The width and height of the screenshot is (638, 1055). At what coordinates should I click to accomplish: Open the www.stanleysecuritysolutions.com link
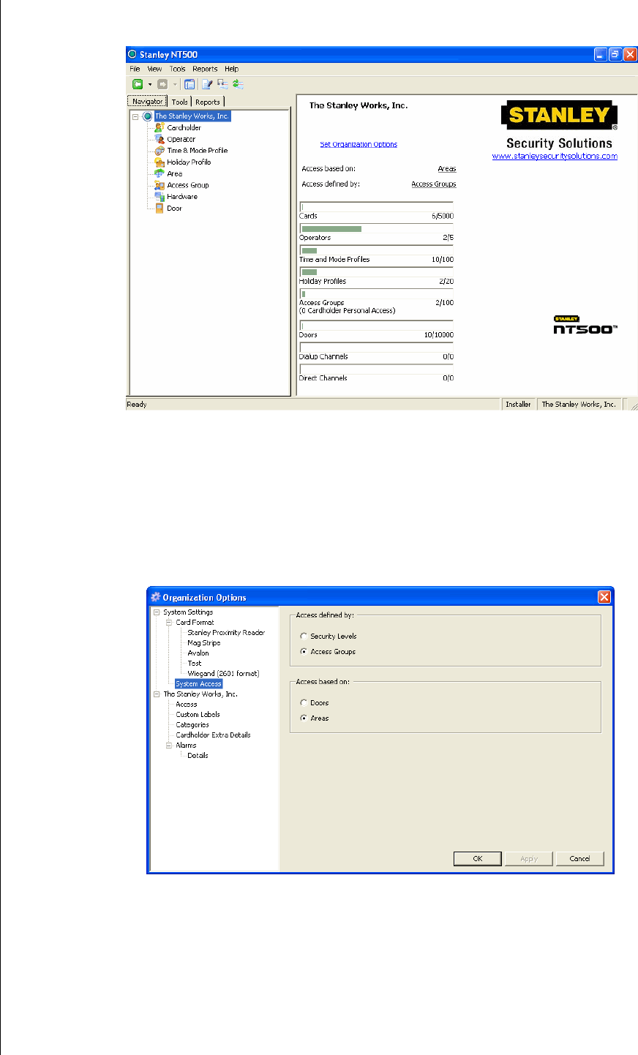(555, 156)
